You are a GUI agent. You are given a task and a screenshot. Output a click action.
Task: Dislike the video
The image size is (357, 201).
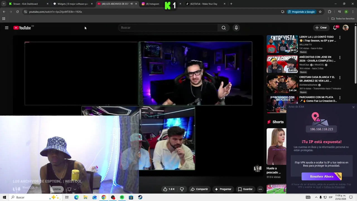[x=182, y=189]
